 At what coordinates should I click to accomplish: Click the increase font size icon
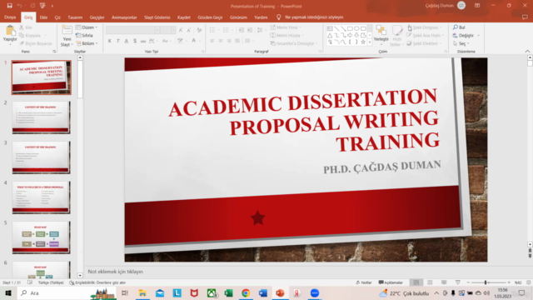pos(181,30)
